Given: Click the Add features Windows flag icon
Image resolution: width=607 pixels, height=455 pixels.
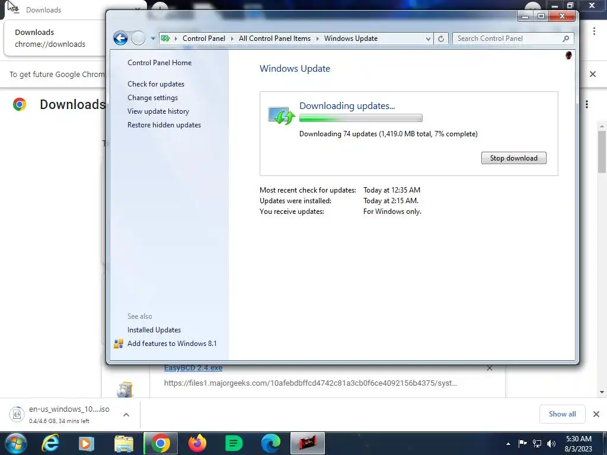Looking at the screenshot, I should pos(119,344).
